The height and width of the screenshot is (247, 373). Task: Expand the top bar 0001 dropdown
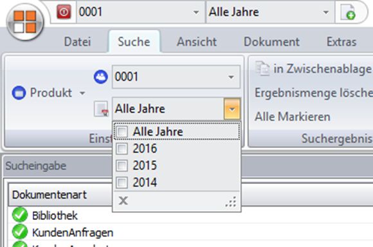pos(196,12)
